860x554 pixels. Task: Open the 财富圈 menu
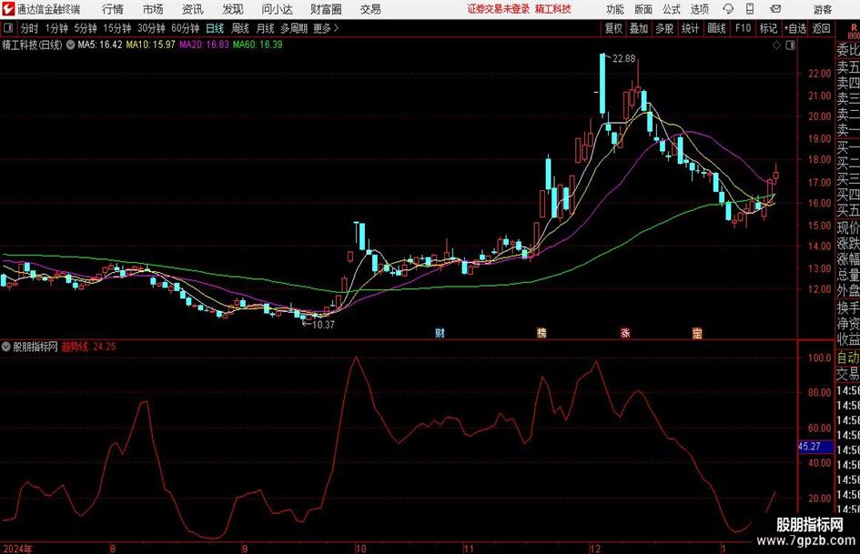point(326,9)
